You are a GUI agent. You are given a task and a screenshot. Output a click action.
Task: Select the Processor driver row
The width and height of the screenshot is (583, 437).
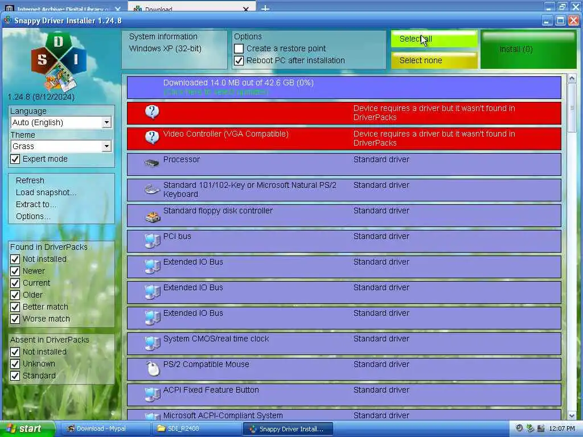pyautogui.click(x=344, y=164)
